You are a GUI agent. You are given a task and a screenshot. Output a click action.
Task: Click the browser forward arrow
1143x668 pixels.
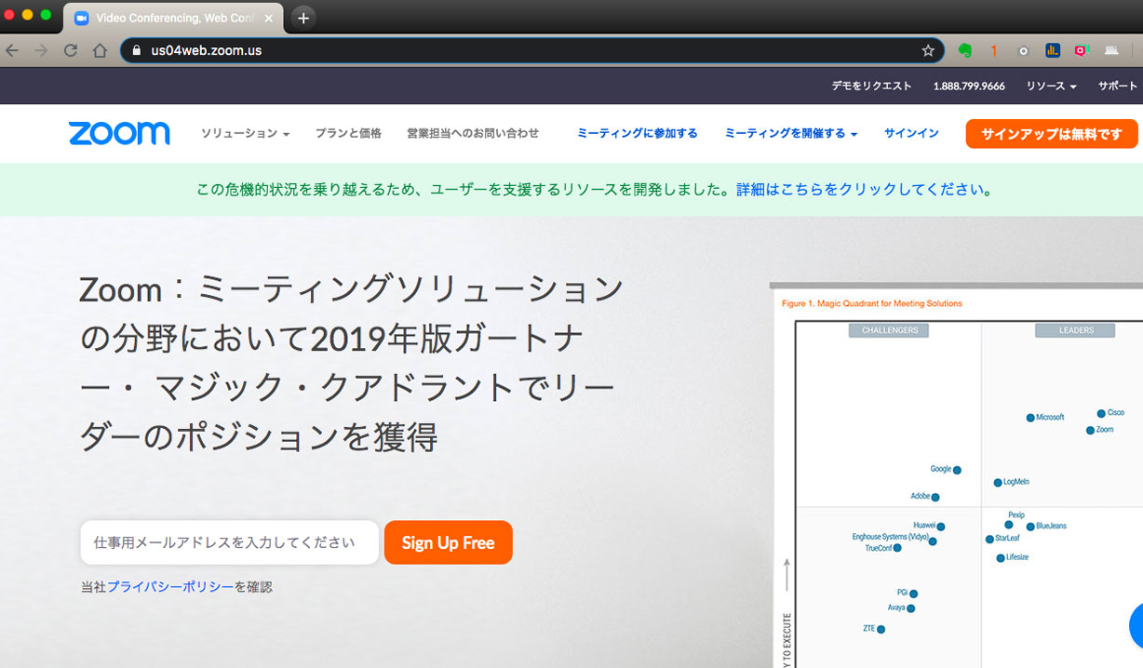41,50
